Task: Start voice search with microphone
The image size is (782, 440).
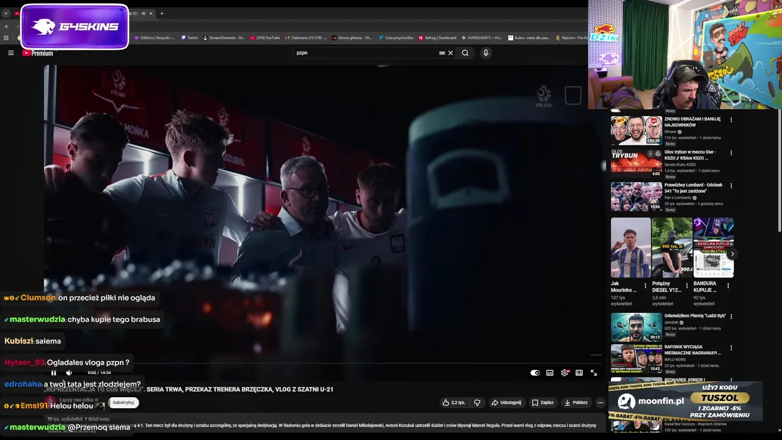Action: (x=486, y=53)
